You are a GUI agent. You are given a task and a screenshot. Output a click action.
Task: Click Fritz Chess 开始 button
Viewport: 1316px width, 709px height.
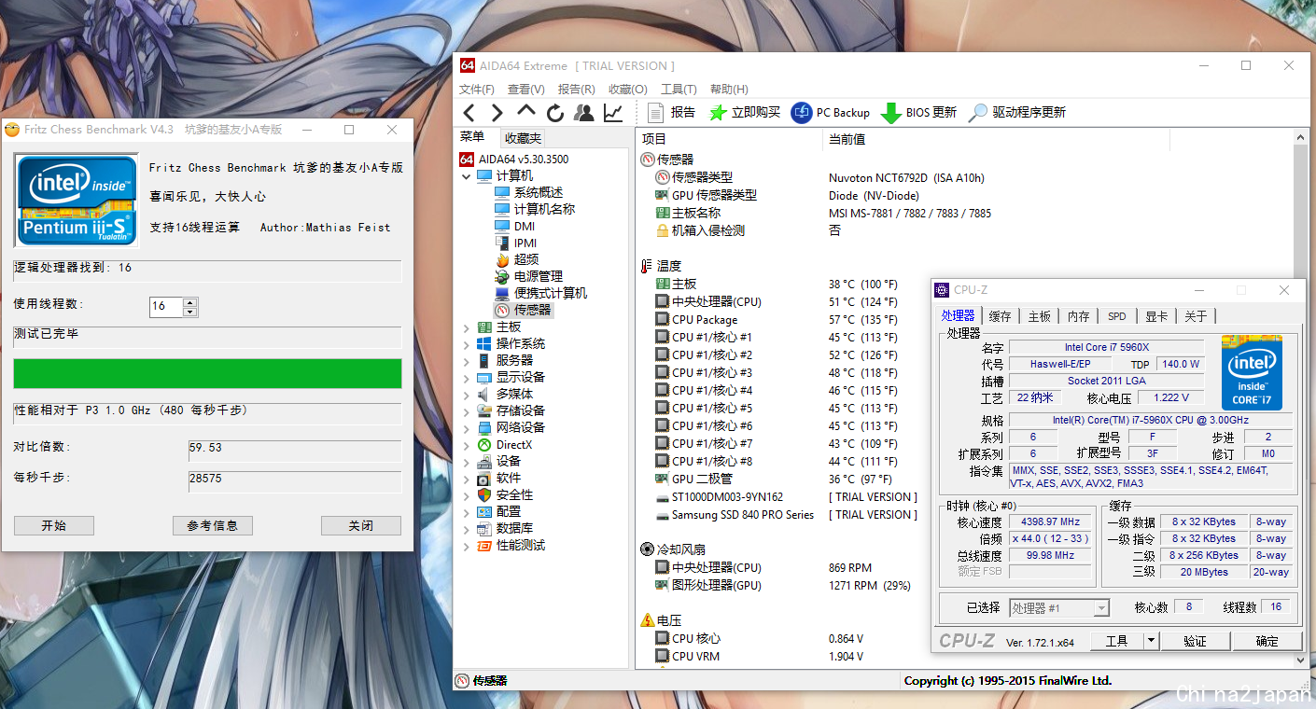(54, 525)
